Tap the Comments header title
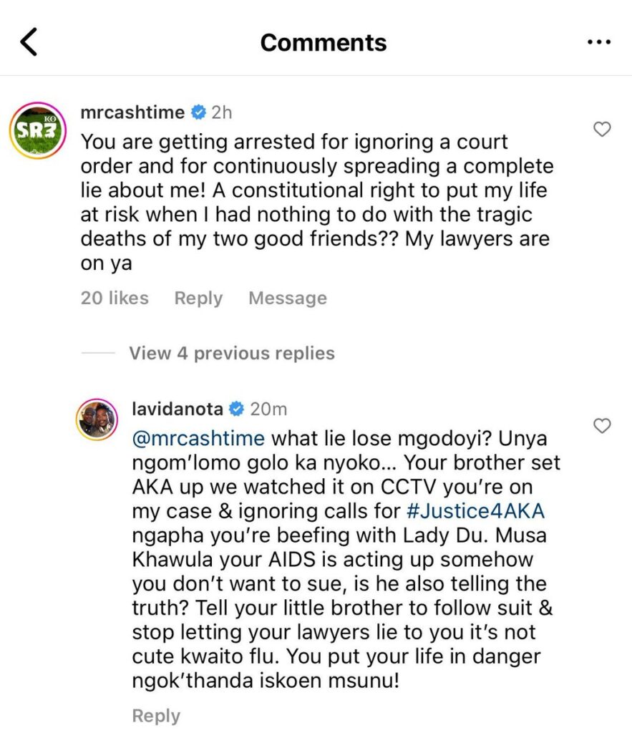 (x=324, y=43)
